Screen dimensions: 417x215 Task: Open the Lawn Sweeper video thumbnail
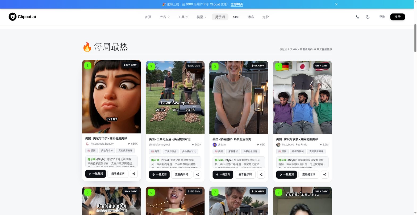[x=175, y=97]
